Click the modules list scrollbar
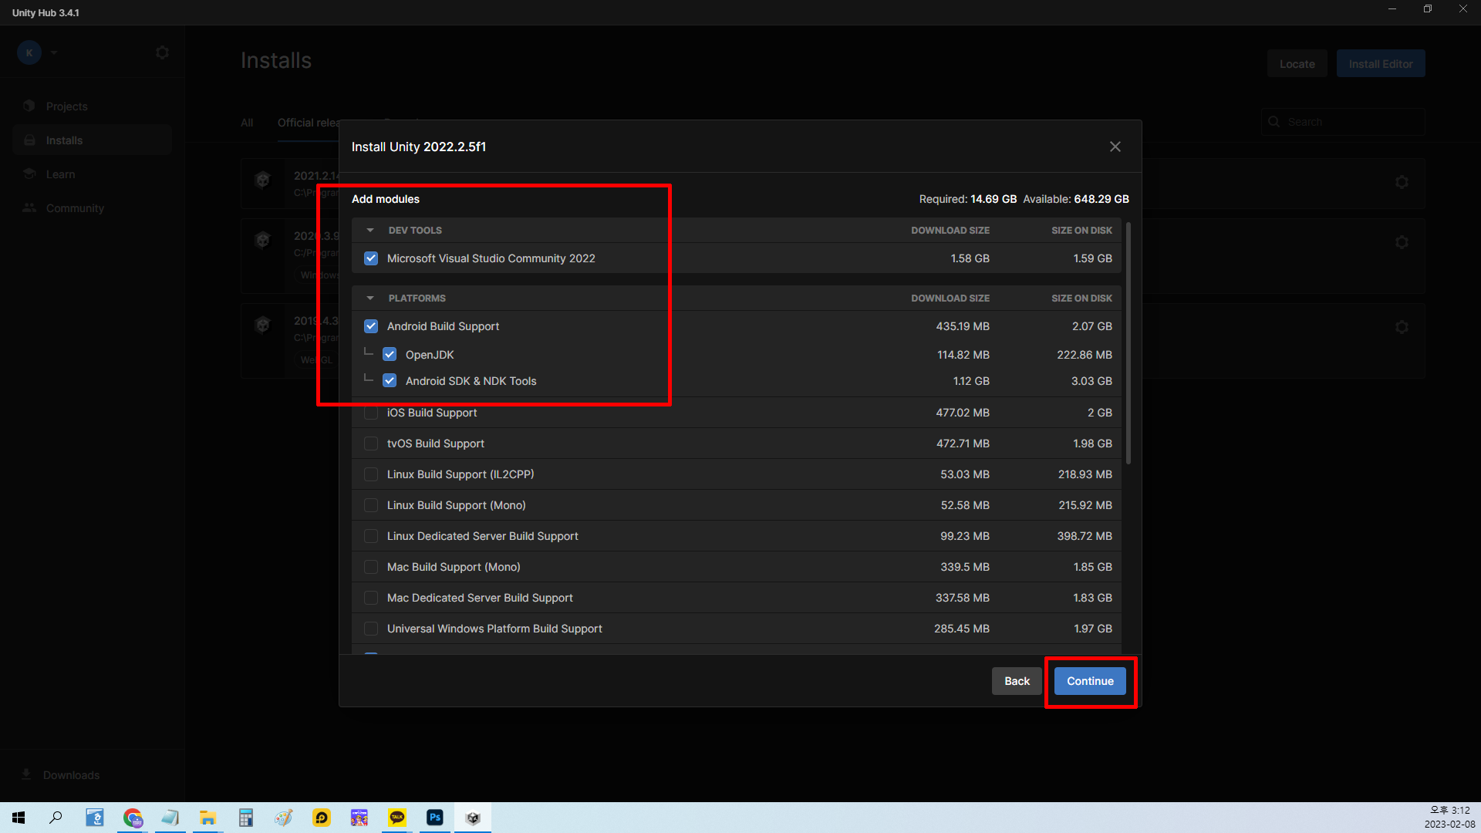 point(1128,343)
